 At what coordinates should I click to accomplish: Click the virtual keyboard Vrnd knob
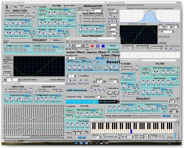(119, 137)
